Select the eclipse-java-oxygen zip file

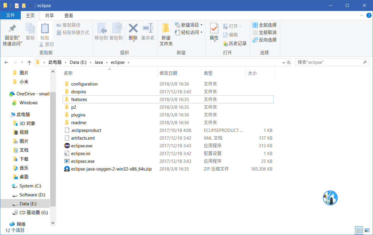[x=168, y=169]
